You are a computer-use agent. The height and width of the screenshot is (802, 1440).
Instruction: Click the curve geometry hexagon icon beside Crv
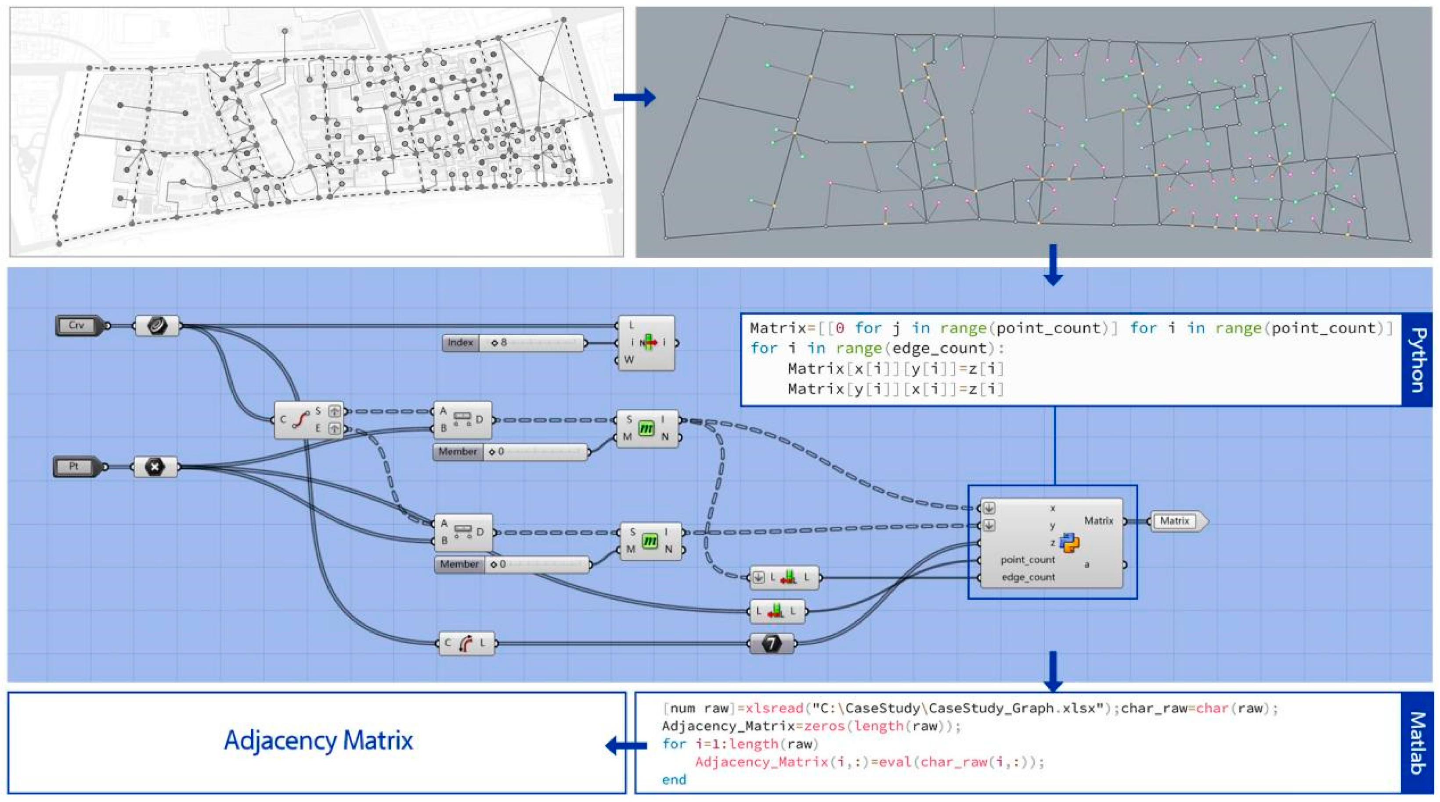(157, 325)
